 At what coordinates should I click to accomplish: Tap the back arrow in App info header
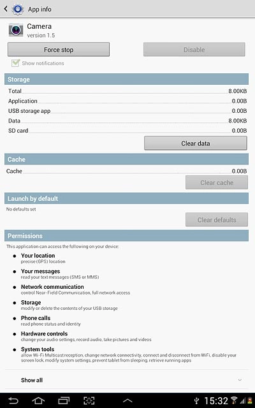(x=6, y=9)
